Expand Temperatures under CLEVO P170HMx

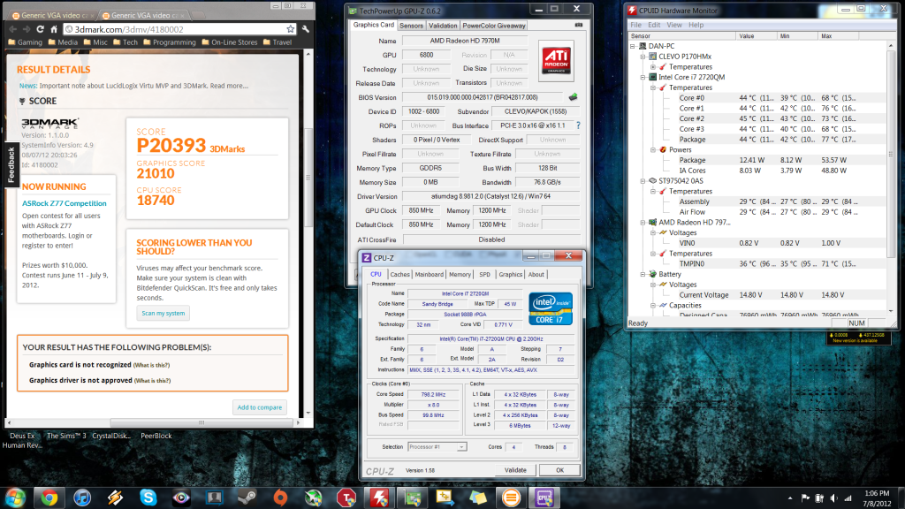point(653,67)
